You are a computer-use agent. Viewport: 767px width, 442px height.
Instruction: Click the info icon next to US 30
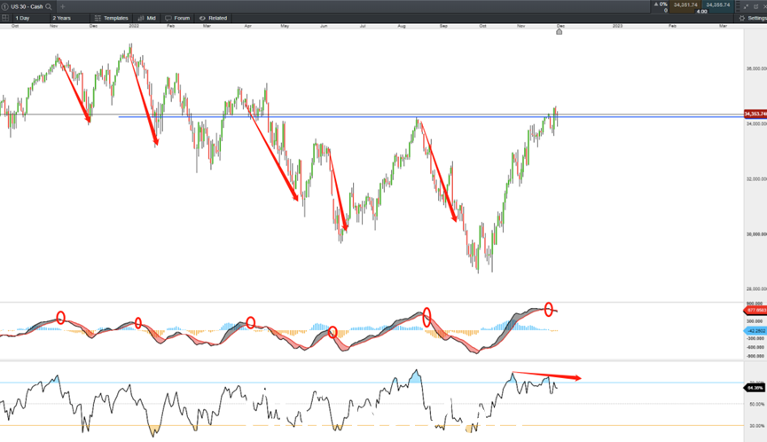(5, 7)
